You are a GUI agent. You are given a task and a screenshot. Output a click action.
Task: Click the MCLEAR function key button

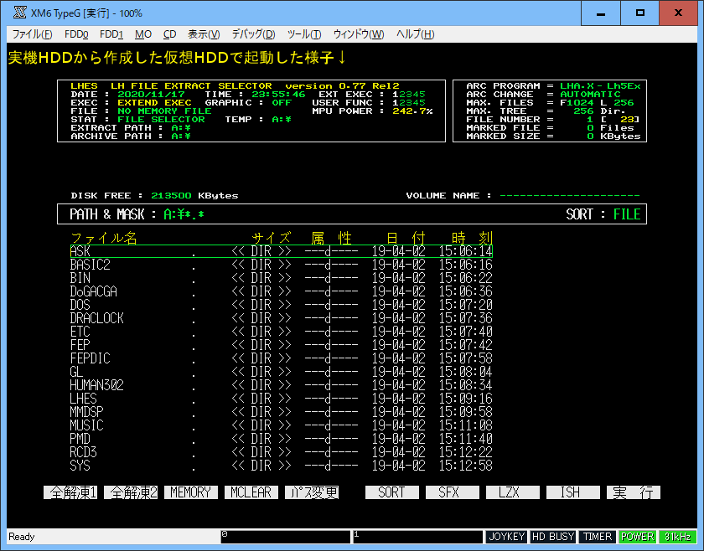(251, 492)
